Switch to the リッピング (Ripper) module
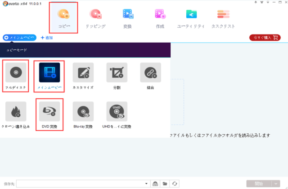The width and height of the screenshot is (288, 189). coord(95,17)
